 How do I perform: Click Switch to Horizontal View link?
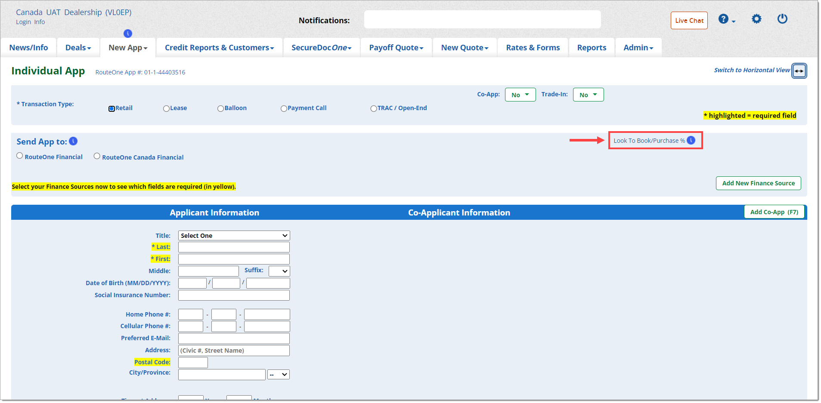(x=752, y=70)
